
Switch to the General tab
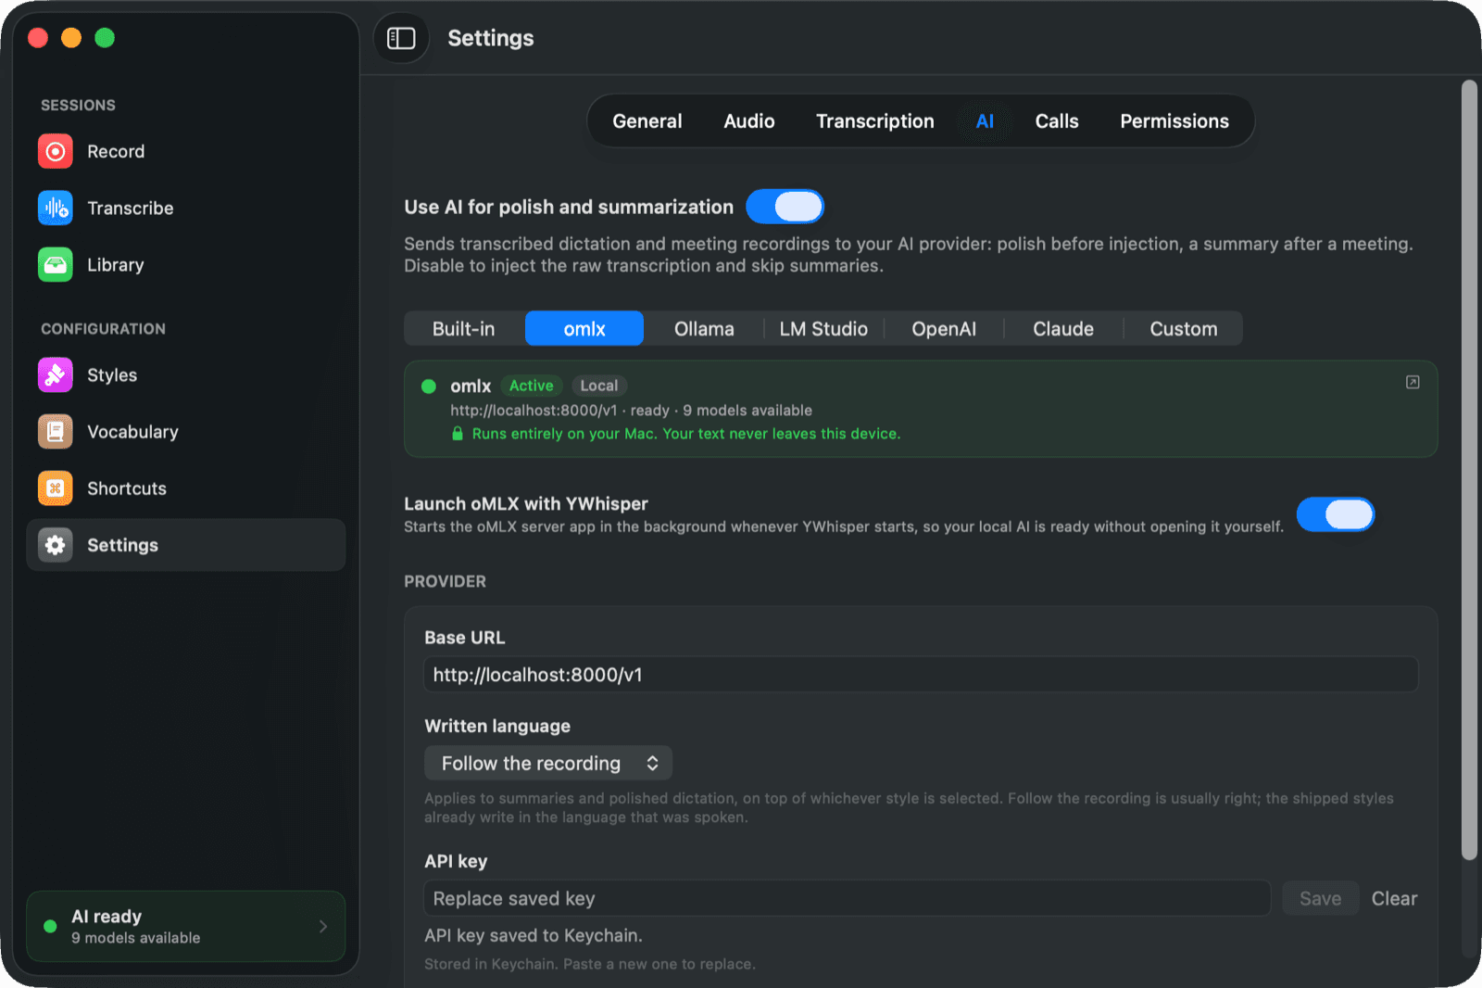[x=647, y=121]
